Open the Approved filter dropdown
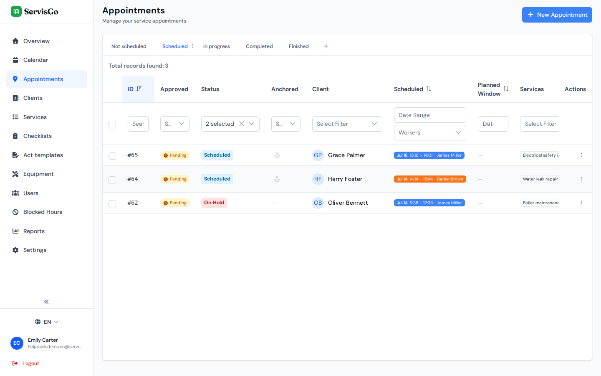The height and width of the screenshot is (376, 601). click(175, 124)
